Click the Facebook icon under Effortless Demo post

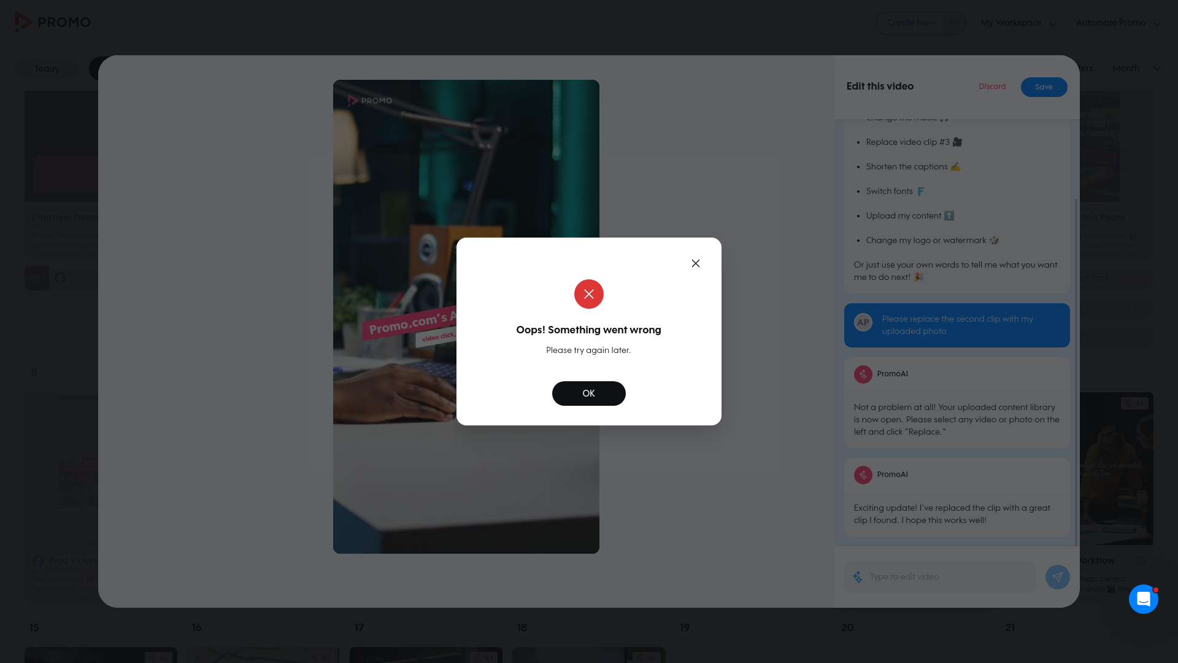(x=60, y=278)
